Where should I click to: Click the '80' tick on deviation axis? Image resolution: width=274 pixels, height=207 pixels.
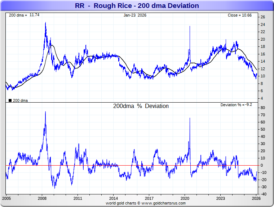(263, 108)
